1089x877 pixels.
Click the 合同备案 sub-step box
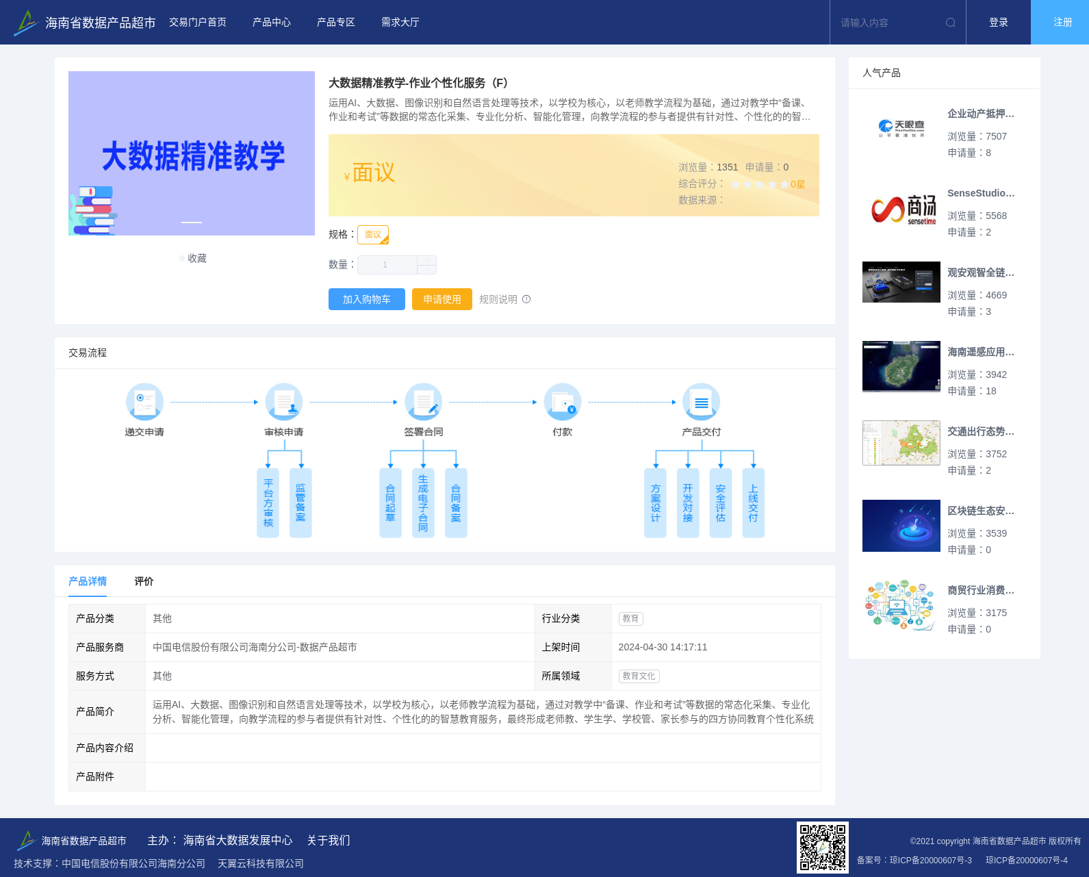point(456,503)
